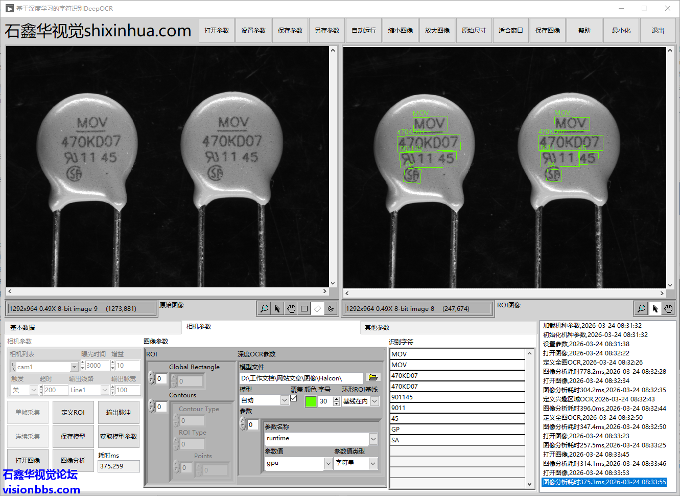Toggle the 覆盖 overlay checkbox

click(294, 398)
